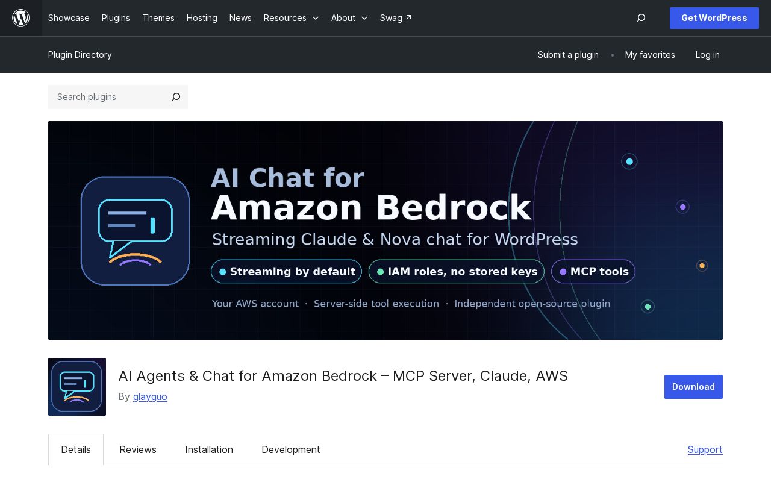
Task: Open author glayguo profile link
Action: pyautogui.click(x=150, y=396)
